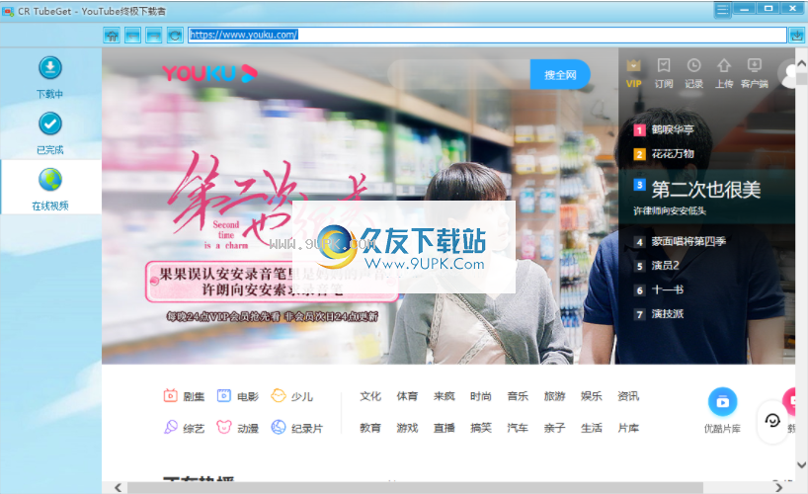This screenshot has width=808, height=494.
Task: Click the forward navigation toolbar icon
Action: (x=153, y=35)
